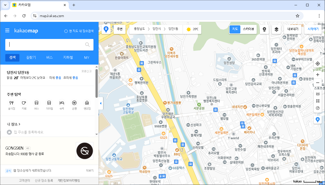Zoom in with the plus button
Image resolution: width=325 pixels, height=185 pixels.
click(317, 75)
